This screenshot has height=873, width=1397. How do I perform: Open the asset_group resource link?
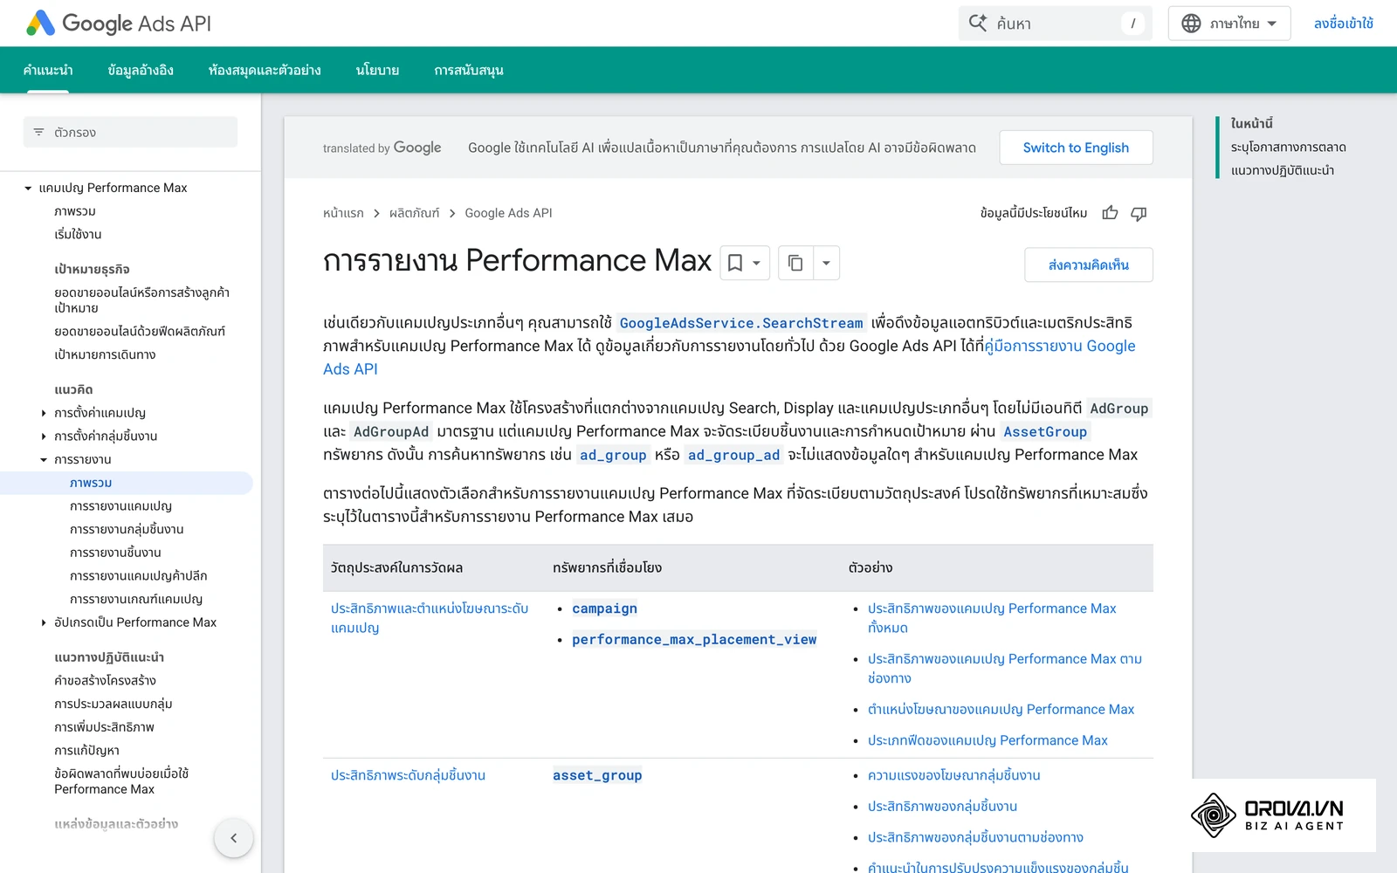[x=597, y=775]
